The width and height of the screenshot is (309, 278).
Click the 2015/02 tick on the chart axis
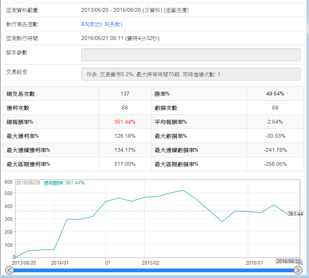151,263
